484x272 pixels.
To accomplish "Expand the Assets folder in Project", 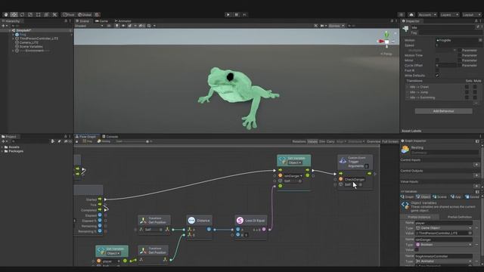I will 2,147.
